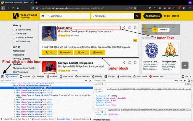This screenshot has height=121, width=193.
Task: Click the Add Business button
Action: tap(152, 16)
